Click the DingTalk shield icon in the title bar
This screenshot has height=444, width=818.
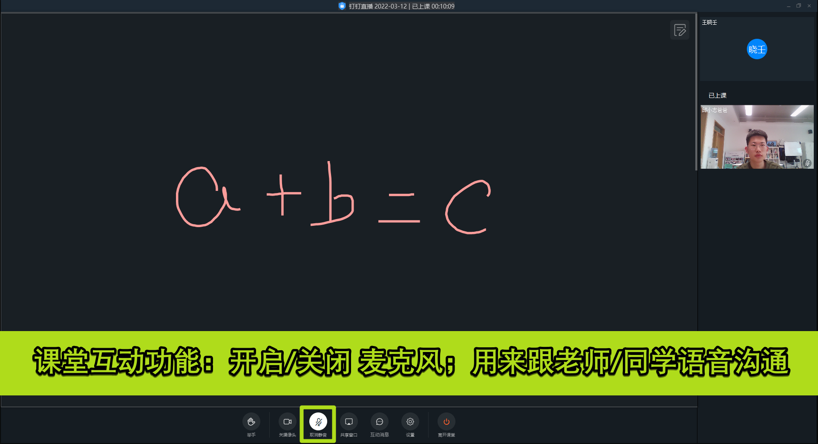coord(342,6)
